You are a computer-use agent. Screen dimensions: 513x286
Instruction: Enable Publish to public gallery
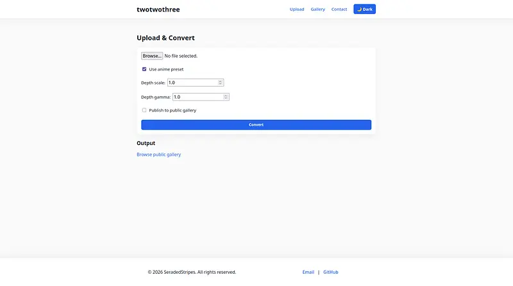[144, 110]
